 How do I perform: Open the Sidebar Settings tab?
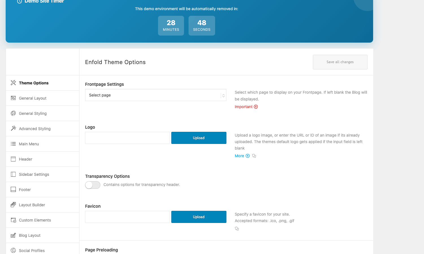point(43,174)
